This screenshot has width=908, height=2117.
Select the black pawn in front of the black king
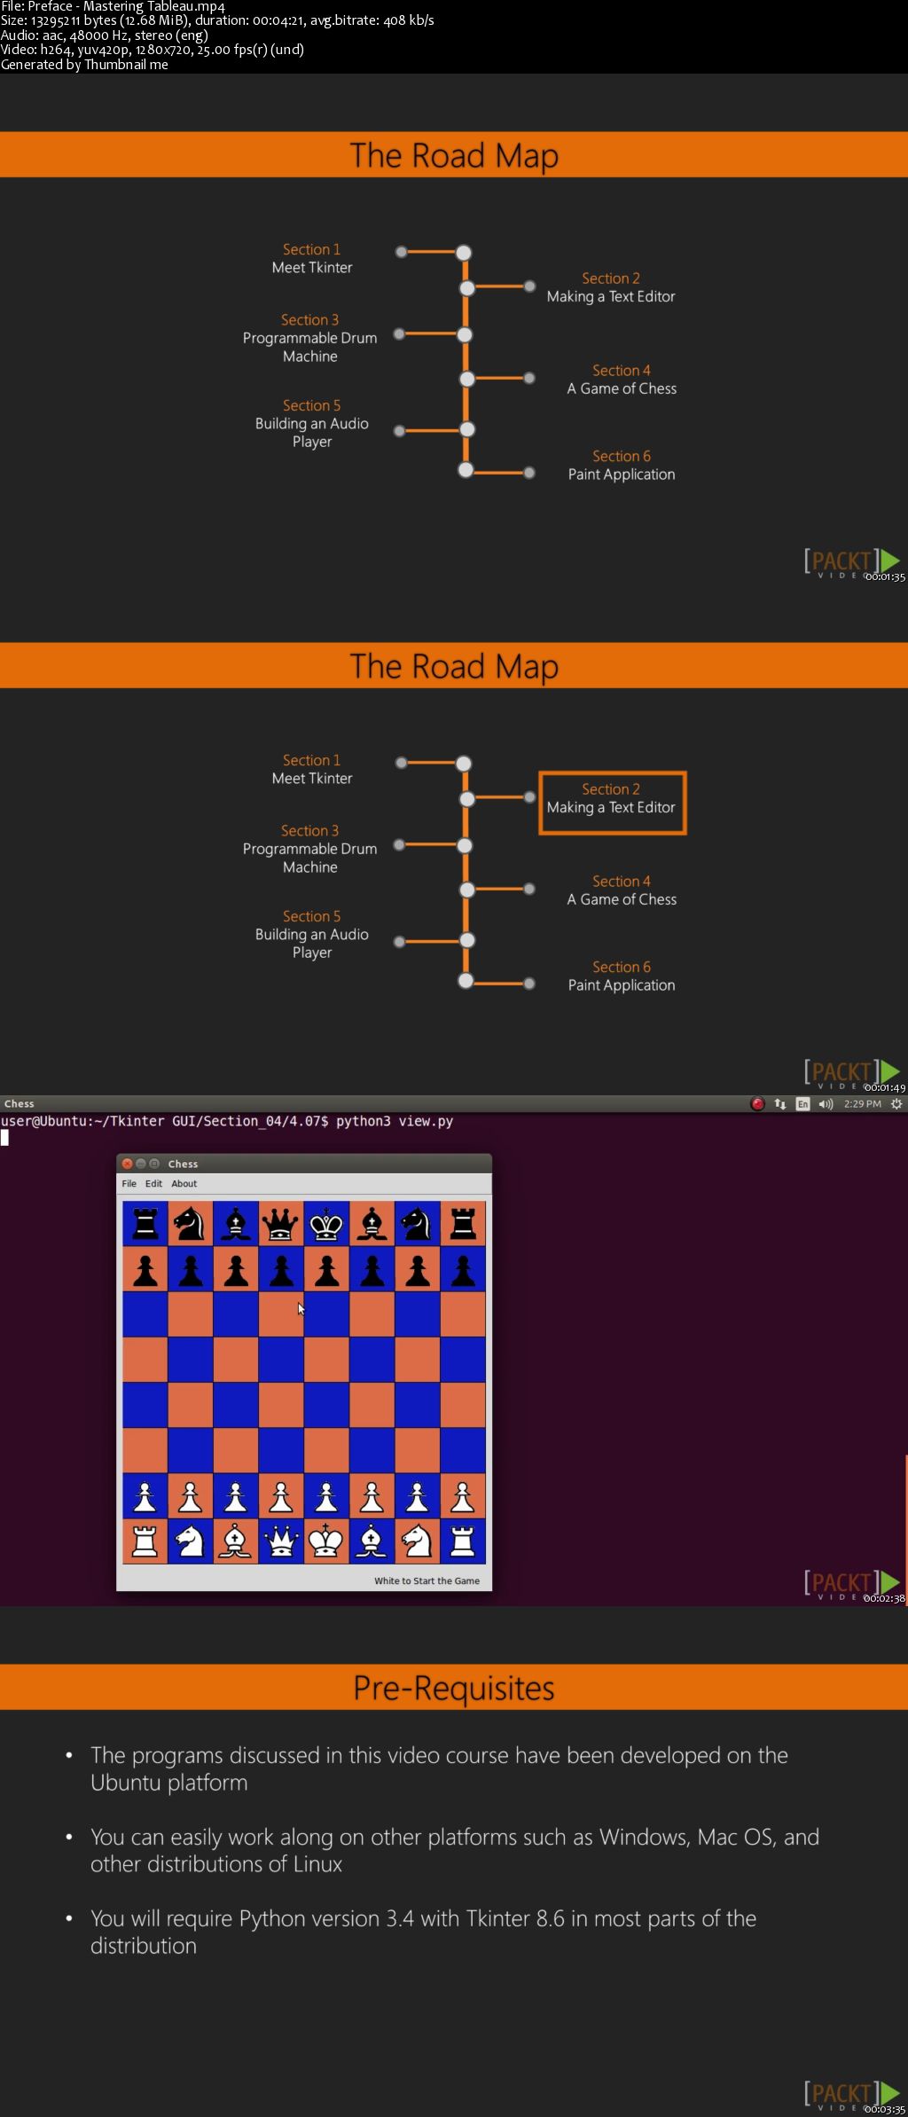pyautogui.click(x=326, y=1269)
